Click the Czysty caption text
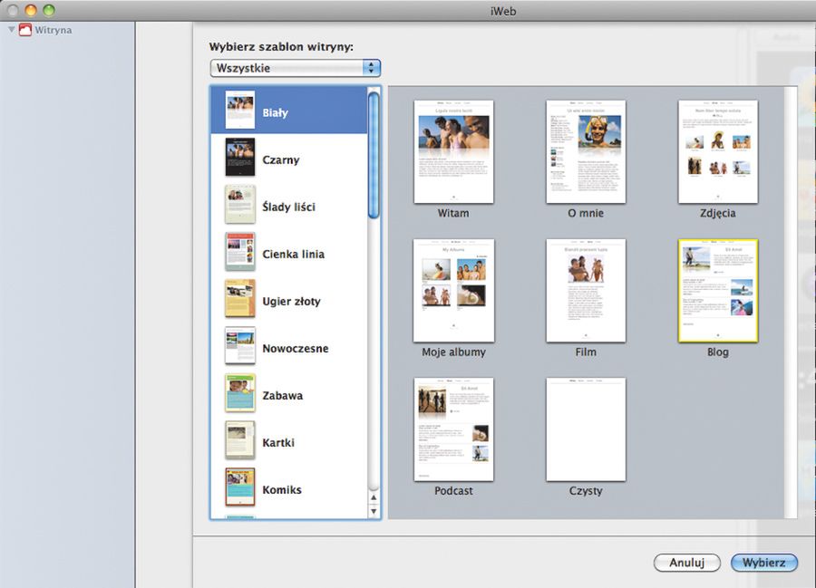This screenshot has height=588, width=816. [x=586, y=491]
